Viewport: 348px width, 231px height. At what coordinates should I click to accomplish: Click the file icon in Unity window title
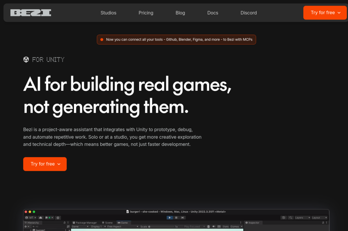click(x=128, y=212)
